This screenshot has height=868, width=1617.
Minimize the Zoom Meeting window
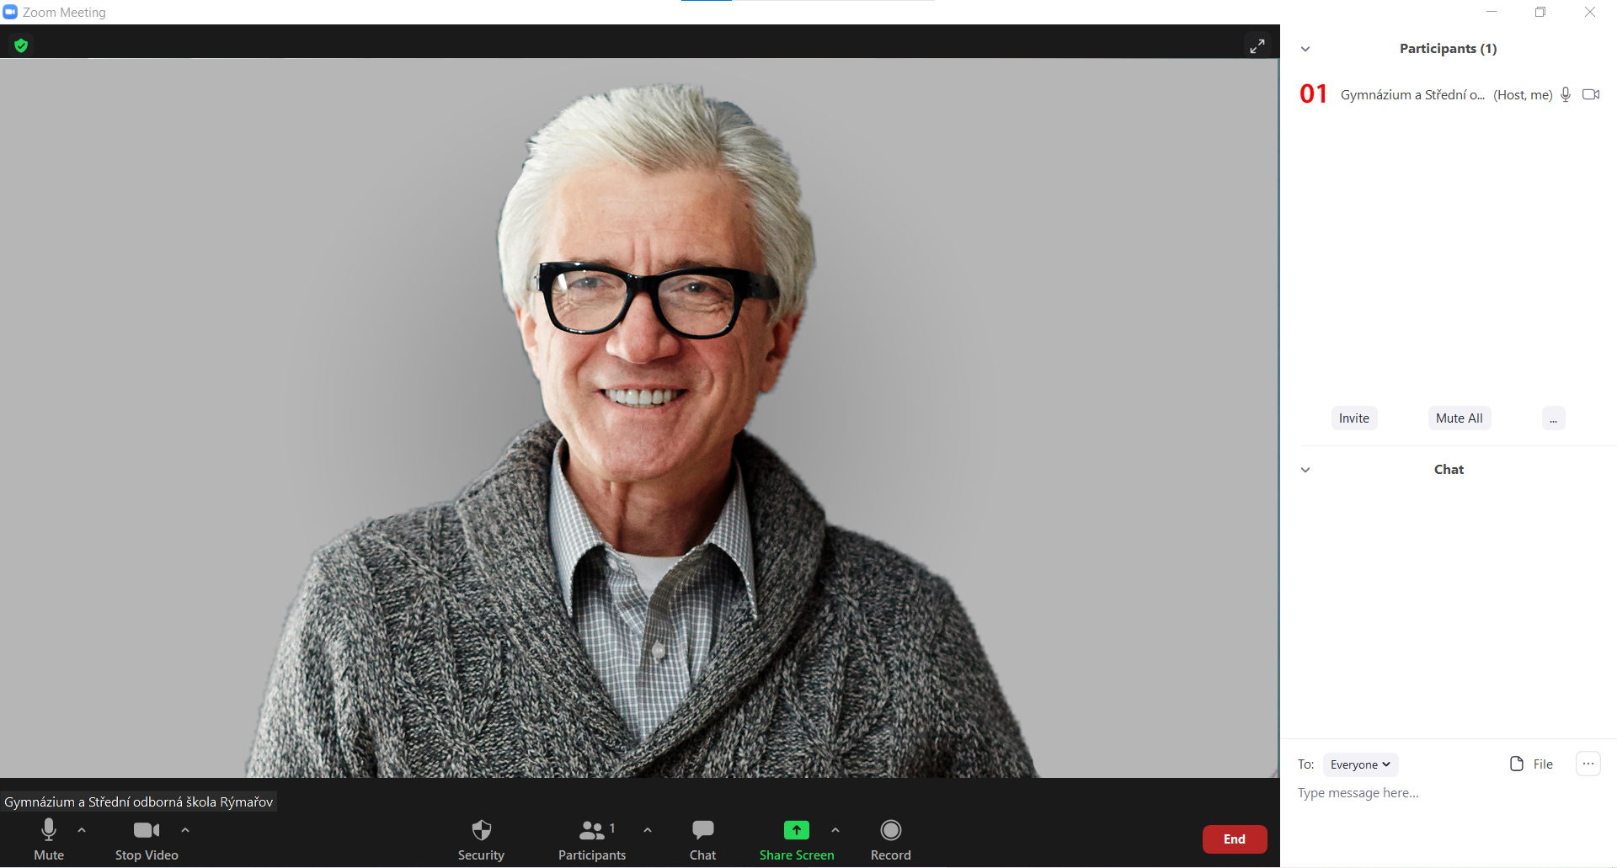point(1492,12)
